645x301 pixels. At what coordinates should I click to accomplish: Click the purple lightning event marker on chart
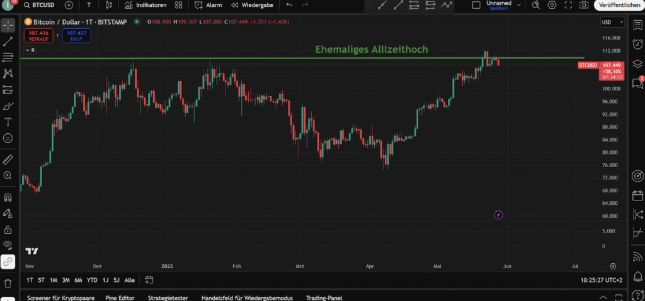point(498,215)
